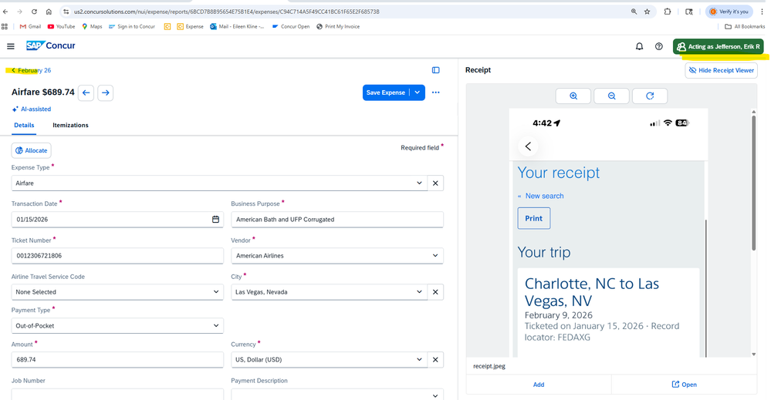This screenshot has height=400, width=771.
Task: Open the more actions ellipsis menu
Action: coord(435,92)
